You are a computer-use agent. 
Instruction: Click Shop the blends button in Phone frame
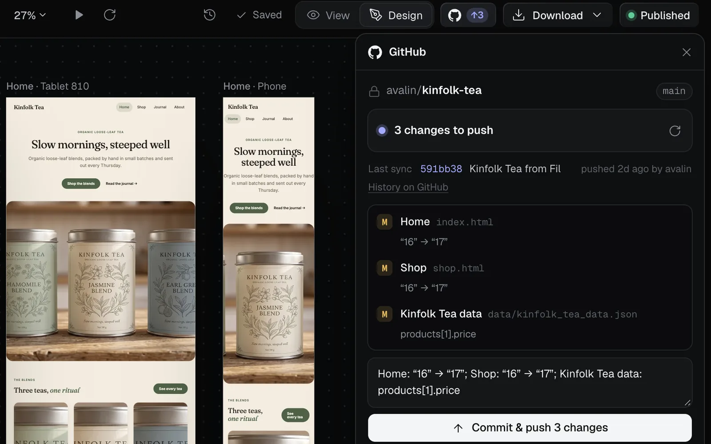click(249, 208)
